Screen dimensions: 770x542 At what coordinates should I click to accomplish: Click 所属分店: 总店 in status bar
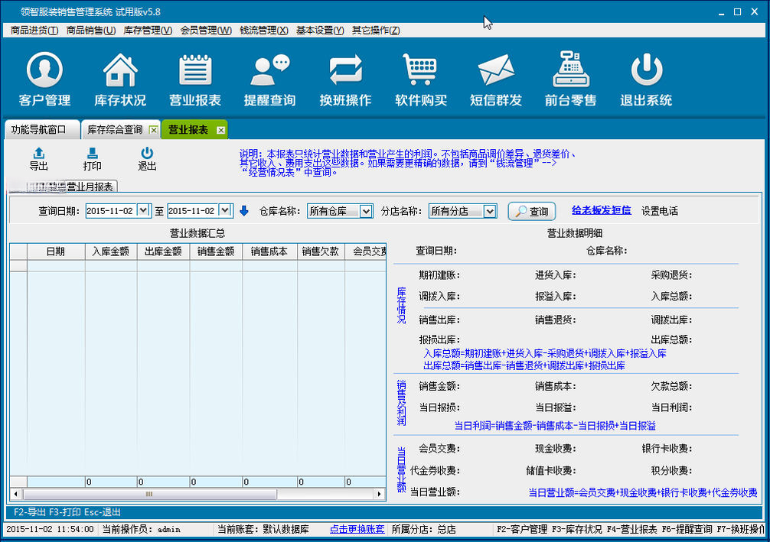(x=424, y=529)
